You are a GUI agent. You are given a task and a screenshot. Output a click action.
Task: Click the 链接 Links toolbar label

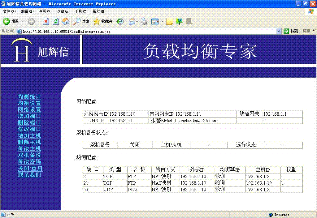click(306, 31)
